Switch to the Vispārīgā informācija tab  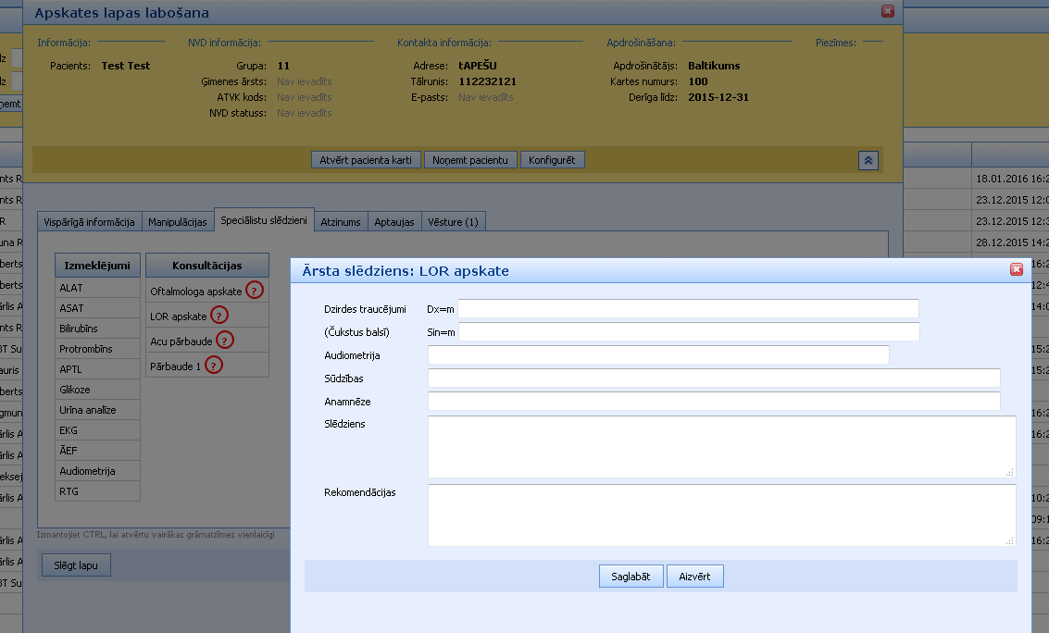[x=90, y=222]
